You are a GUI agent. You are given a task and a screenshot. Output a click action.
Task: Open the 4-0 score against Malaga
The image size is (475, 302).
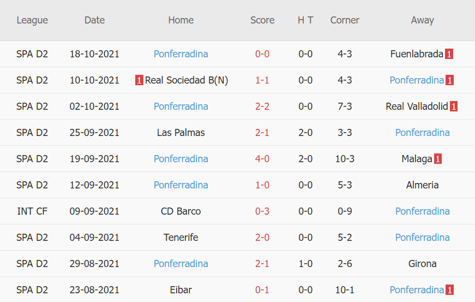tap(262, 159)
